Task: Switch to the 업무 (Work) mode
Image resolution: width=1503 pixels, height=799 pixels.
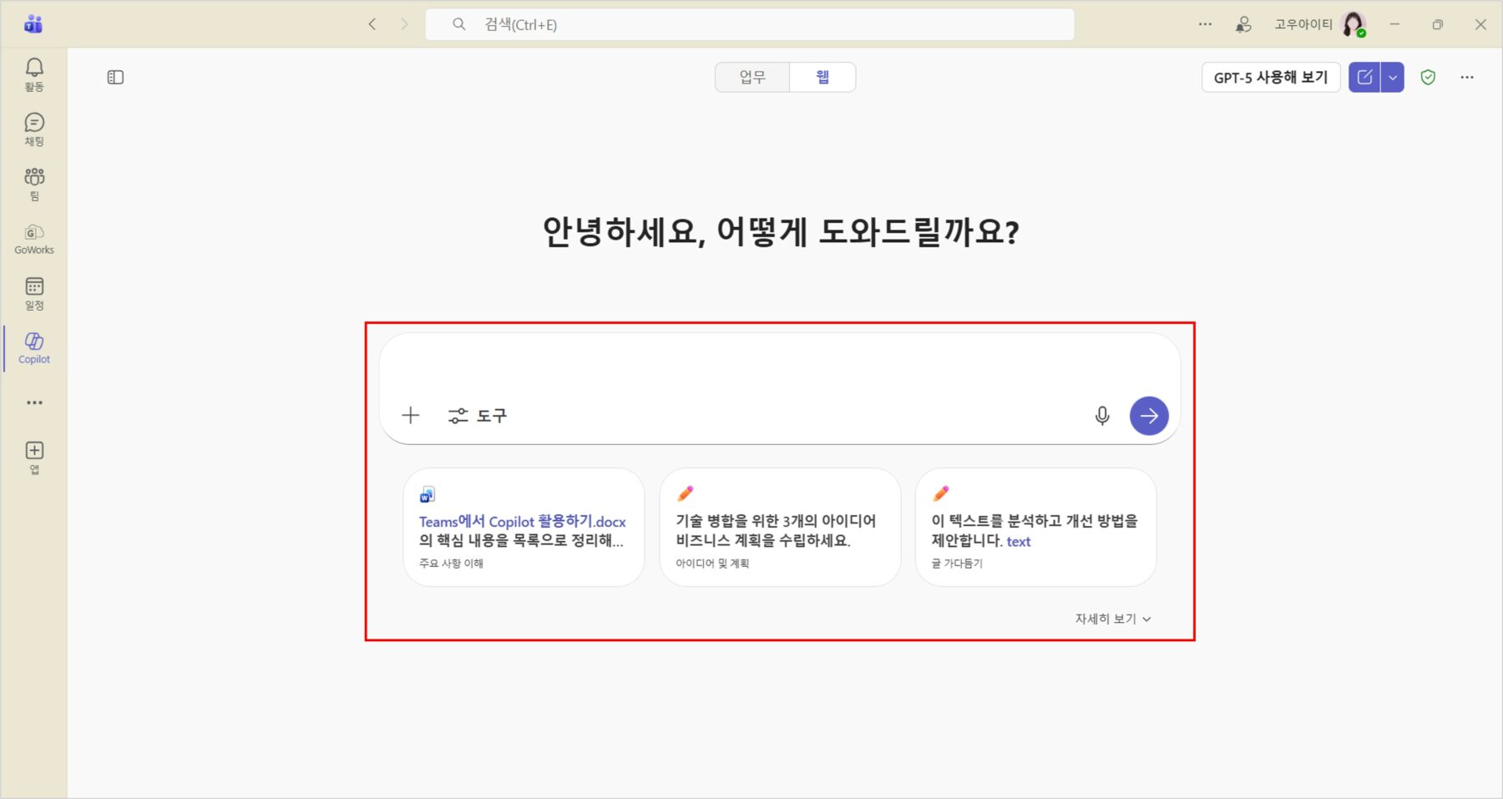Action: (x=751, y=78)
